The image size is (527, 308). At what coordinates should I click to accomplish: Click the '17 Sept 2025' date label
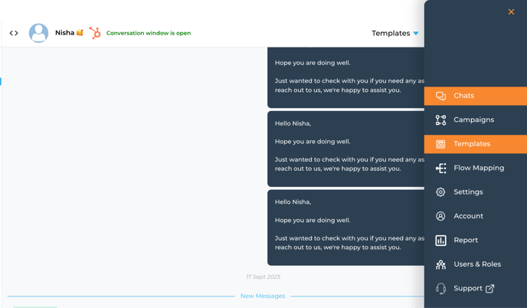(x=263, y=277)
